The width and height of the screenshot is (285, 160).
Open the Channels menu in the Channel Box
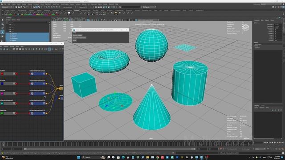pyautogui.click(x=257, y=20)
